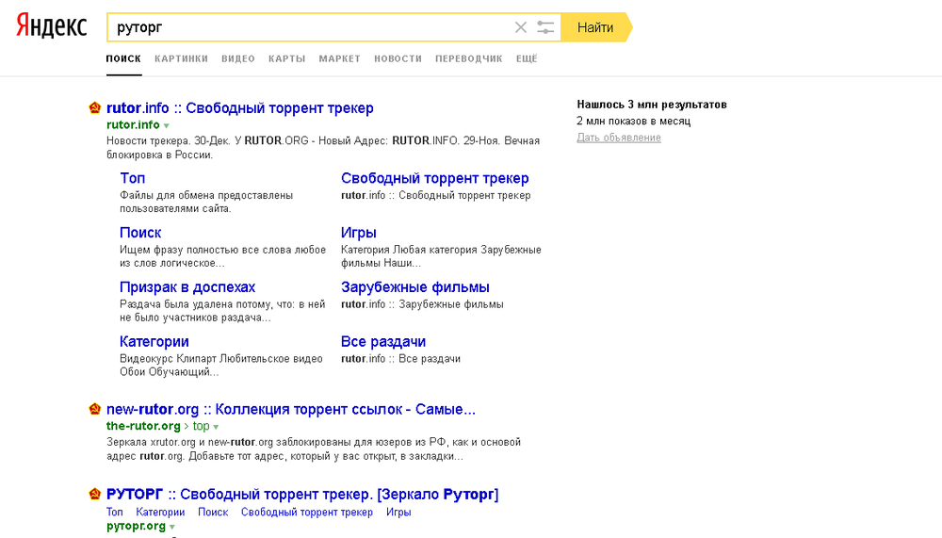
Task: Clear the search query with X icon
Action: [521, 27]
